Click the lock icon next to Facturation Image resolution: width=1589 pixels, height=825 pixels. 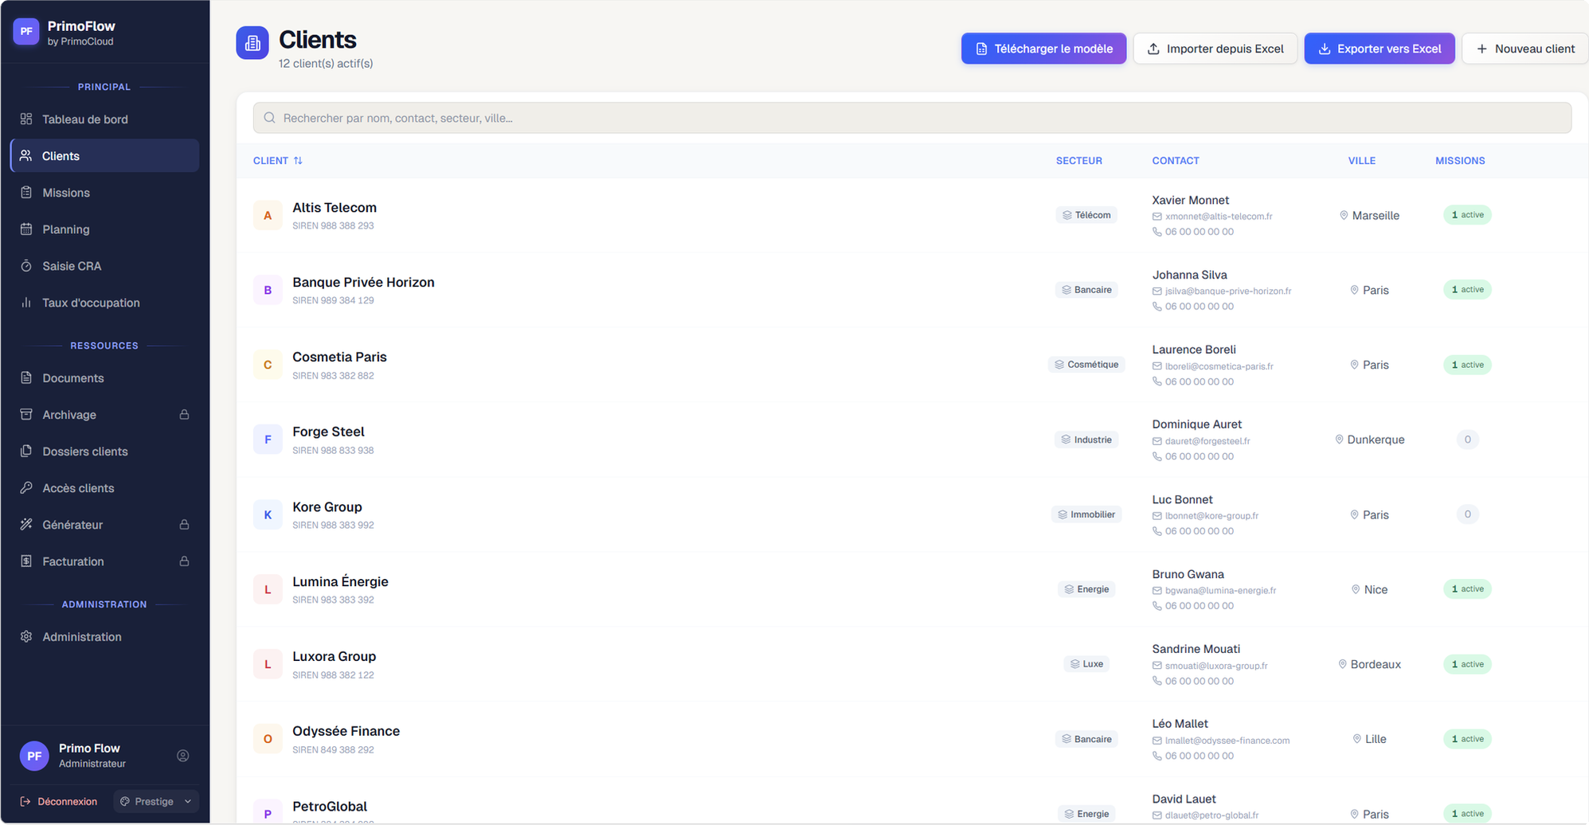coord(184,561)
